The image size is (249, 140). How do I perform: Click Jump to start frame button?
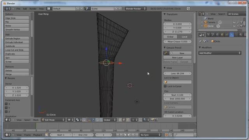[x=117, y=135]
